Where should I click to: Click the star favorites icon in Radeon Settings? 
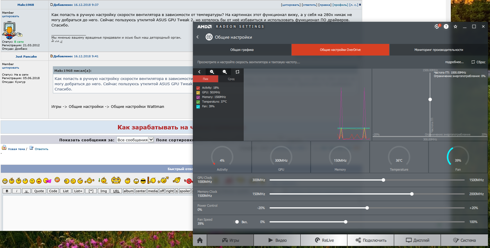[455, 26]
